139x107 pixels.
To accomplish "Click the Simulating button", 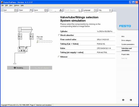I will pos(18,68).
